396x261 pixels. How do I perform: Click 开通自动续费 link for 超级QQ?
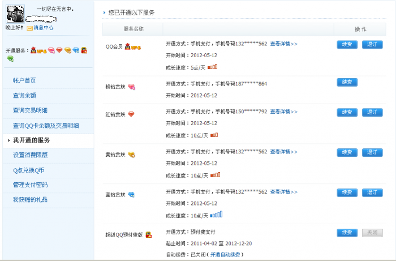point(225,255)
